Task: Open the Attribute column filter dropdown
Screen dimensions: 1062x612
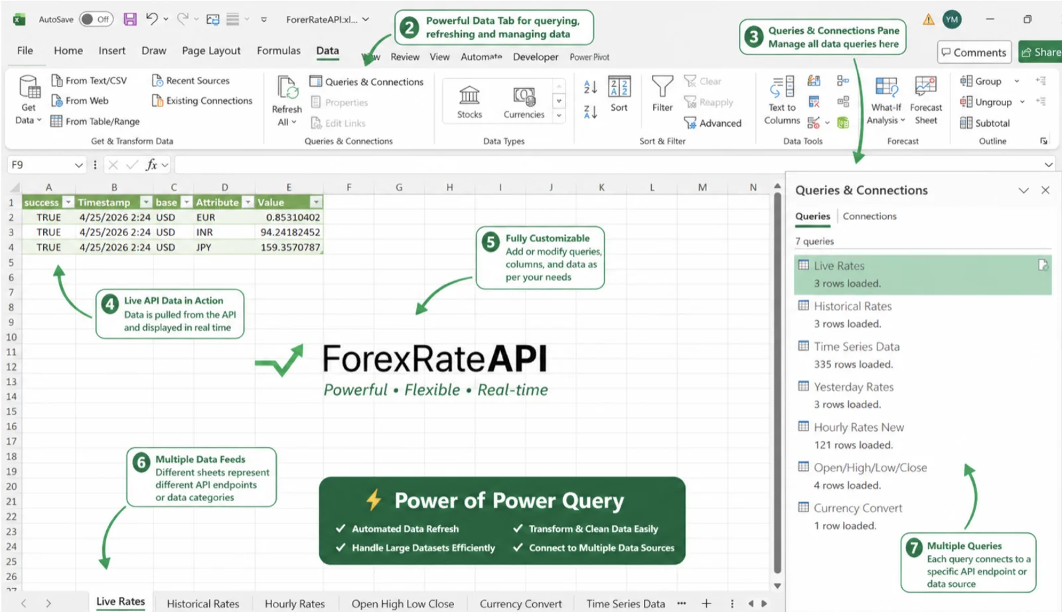Action: point(248,202)
